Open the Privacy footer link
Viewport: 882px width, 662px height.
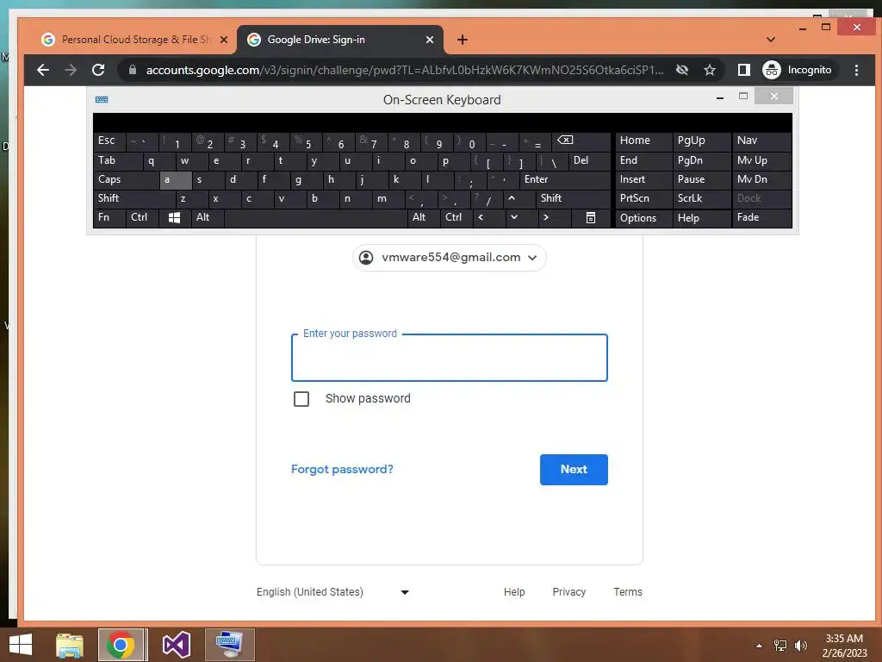(x=568, y=592)
